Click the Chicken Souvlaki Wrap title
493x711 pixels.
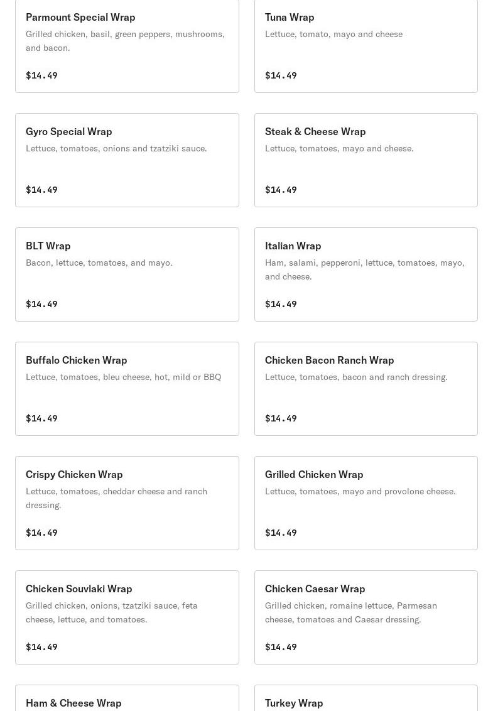point(79,589)
